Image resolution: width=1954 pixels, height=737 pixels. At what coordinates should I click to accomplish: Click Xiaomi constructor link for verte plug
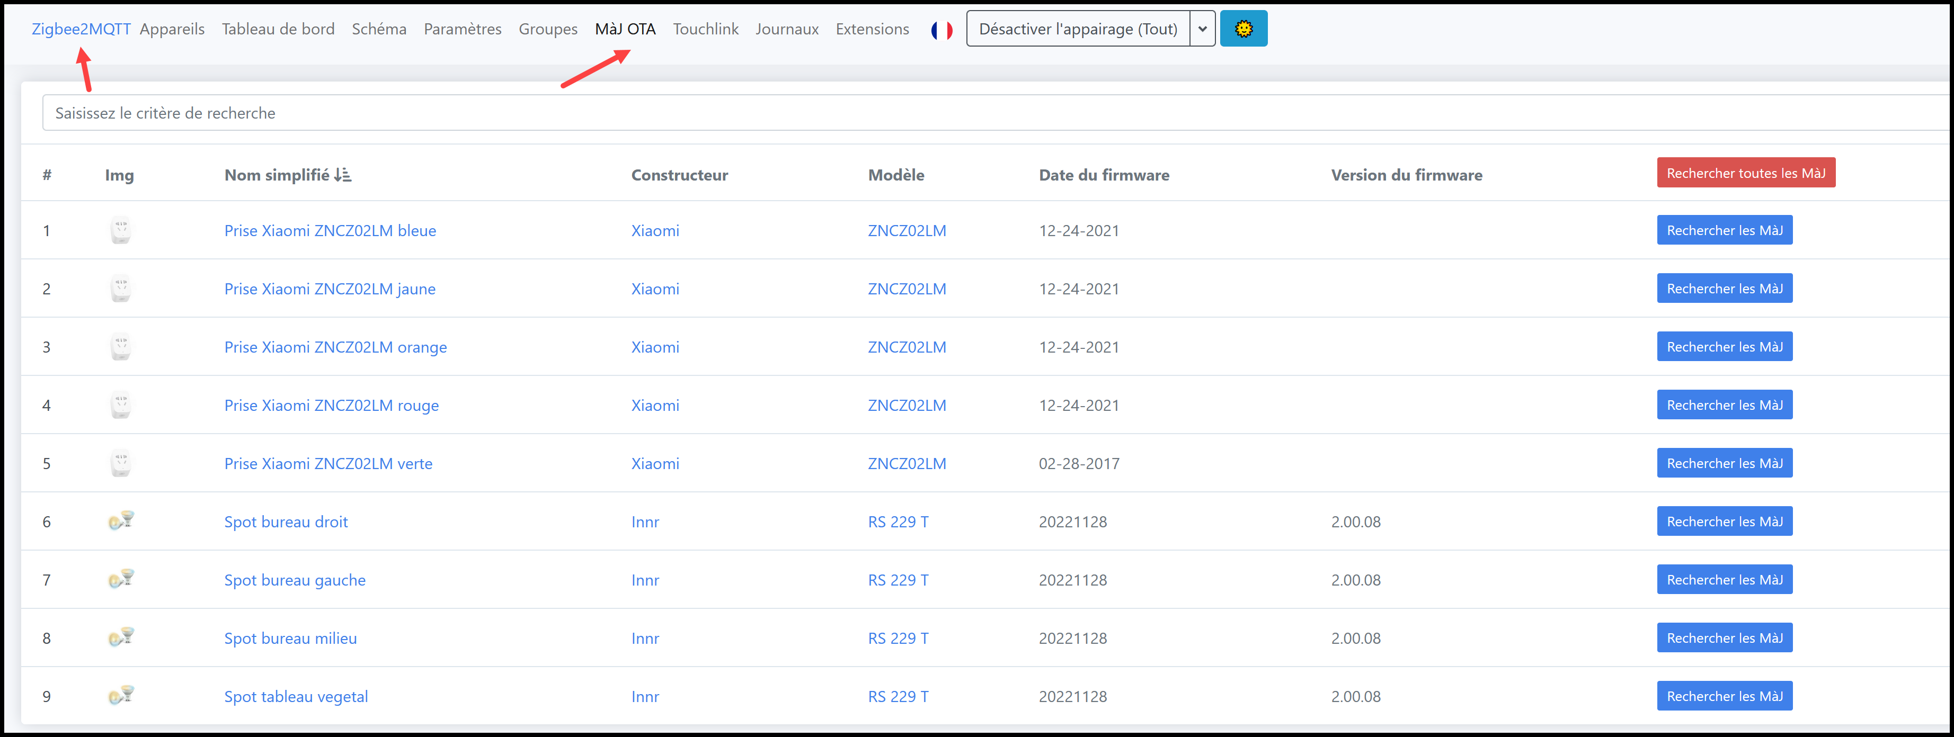[655, 463]
